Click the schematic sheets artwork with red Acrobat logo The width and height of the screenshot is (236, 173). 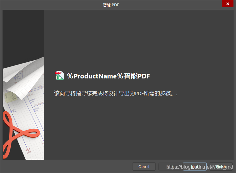coord(23,85)
